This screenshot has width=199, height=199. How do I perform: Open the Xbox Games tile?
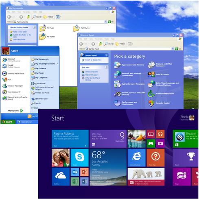151,144
